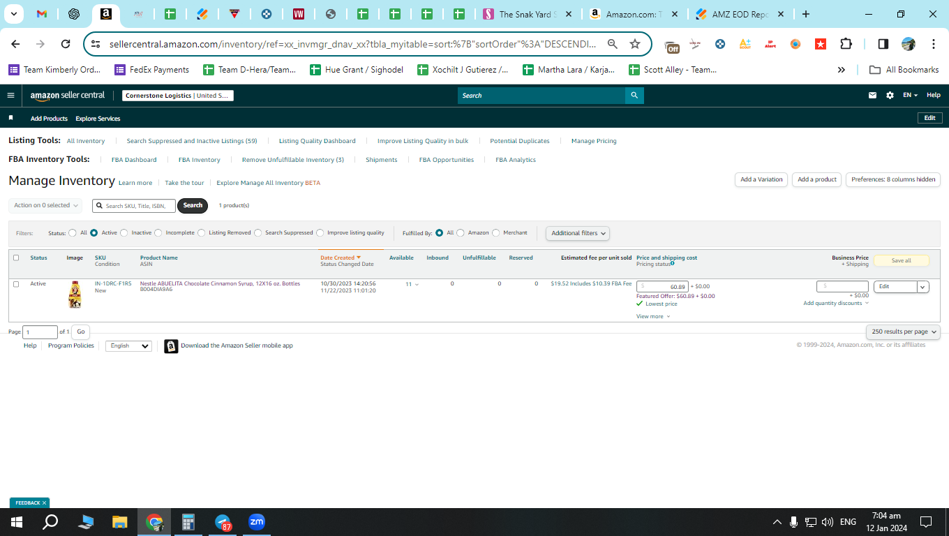Viewport: 949px width, 536px height.
Task: Click the magnifier button beside the top Search bar
Action: [634, 96]
